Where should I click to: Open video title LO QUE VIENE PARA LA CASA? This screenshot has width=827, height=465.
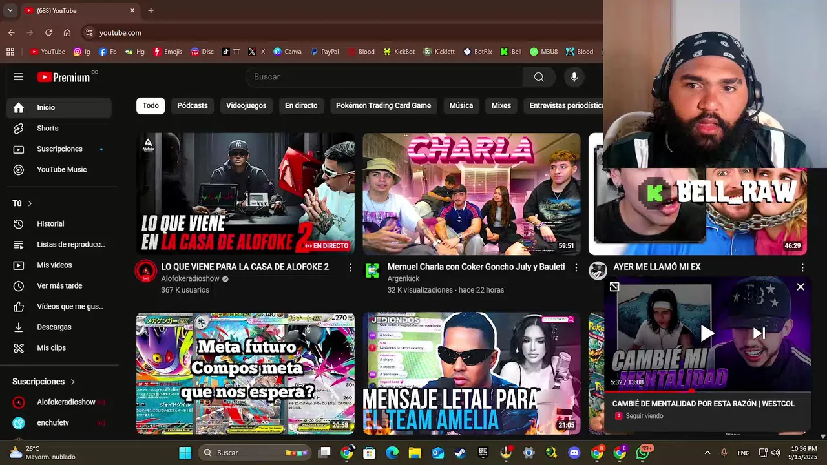tap(245, 267)
